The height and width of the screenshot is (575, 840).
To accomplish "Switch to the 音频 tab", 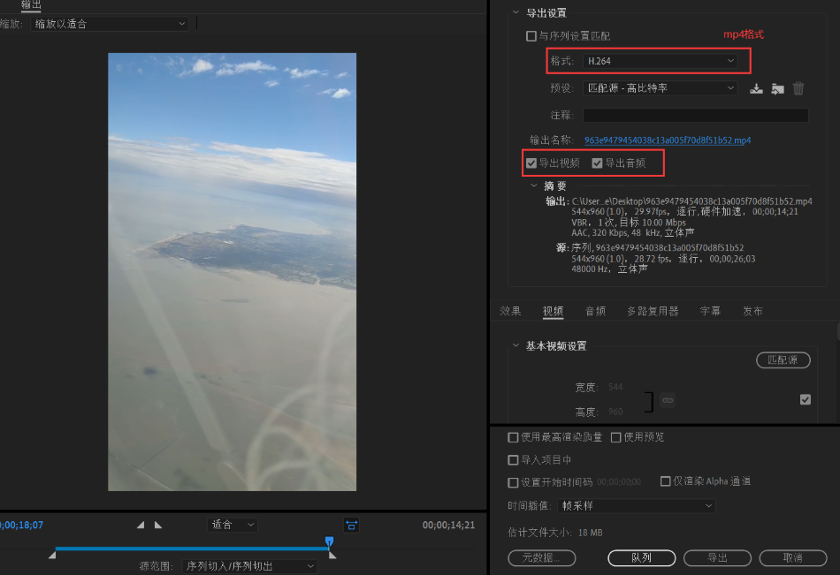I will coord(596,311).
